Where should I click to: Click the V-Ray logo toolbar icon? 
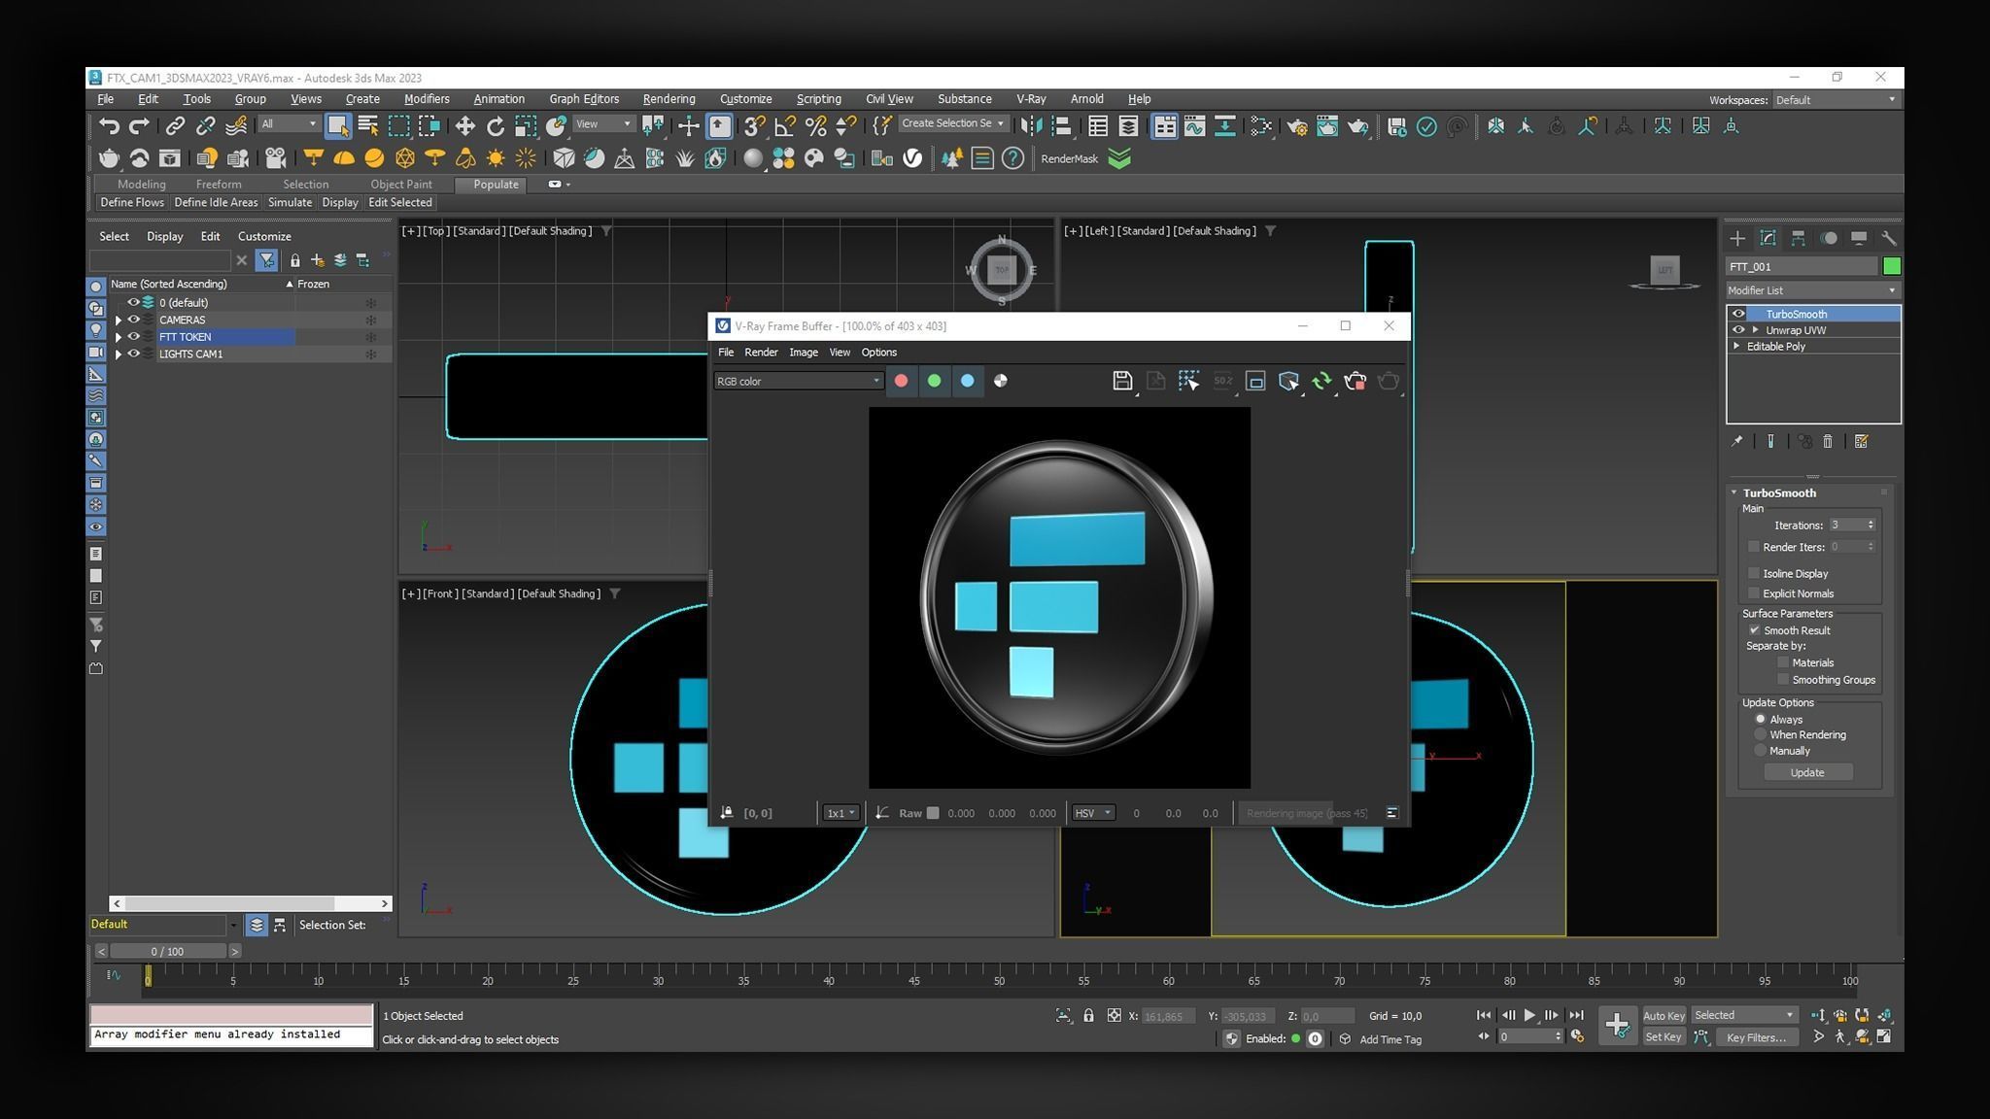912,158
